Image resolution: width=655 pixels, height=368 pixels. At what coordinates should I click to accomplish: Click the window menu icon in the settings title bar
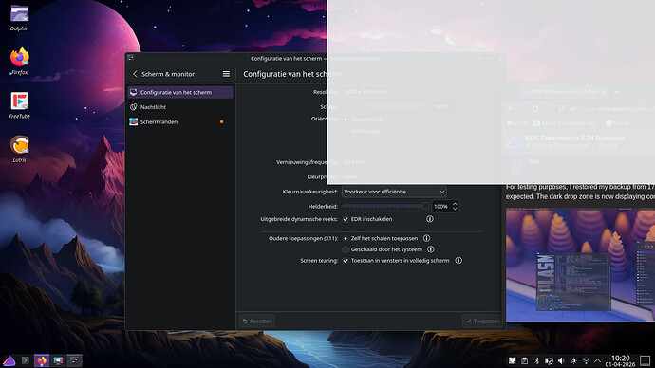coord(131,58)
